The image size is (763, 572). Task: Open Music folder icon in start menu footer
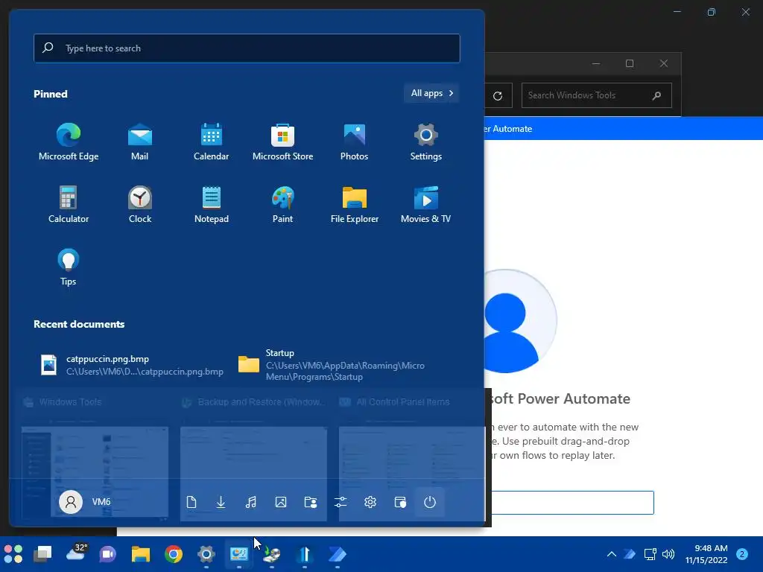[x=250, y=502]
